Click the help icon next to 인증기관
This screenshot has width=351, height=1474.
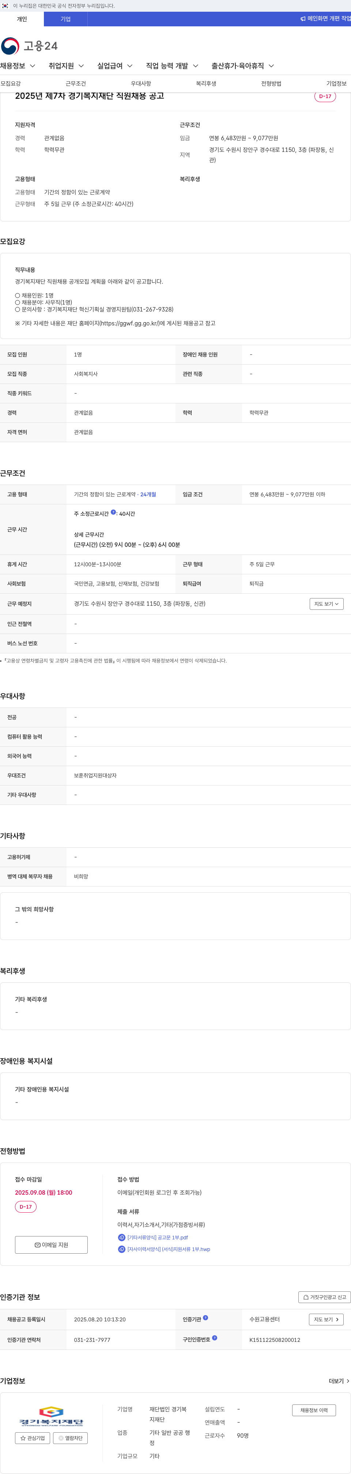pos(205,1318)
